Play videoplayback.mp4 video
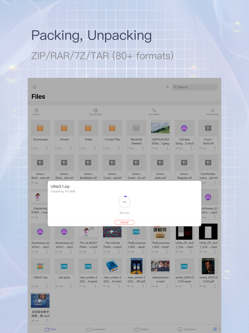This screenshot has height=333, width=249. [160, 273]
